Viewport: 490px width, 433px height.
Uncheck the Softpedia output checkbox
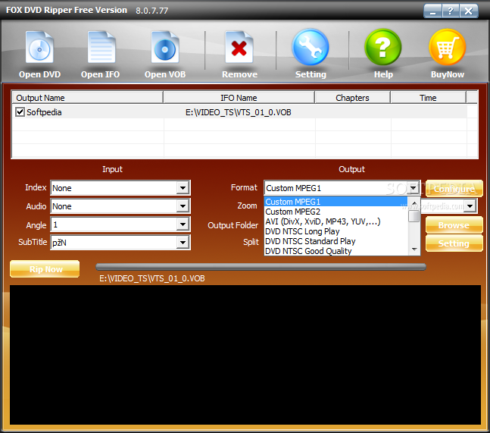click(20, 112)
